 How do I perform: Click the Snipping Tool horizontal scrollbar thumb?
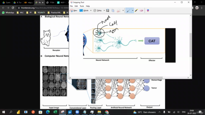(129, 78)
